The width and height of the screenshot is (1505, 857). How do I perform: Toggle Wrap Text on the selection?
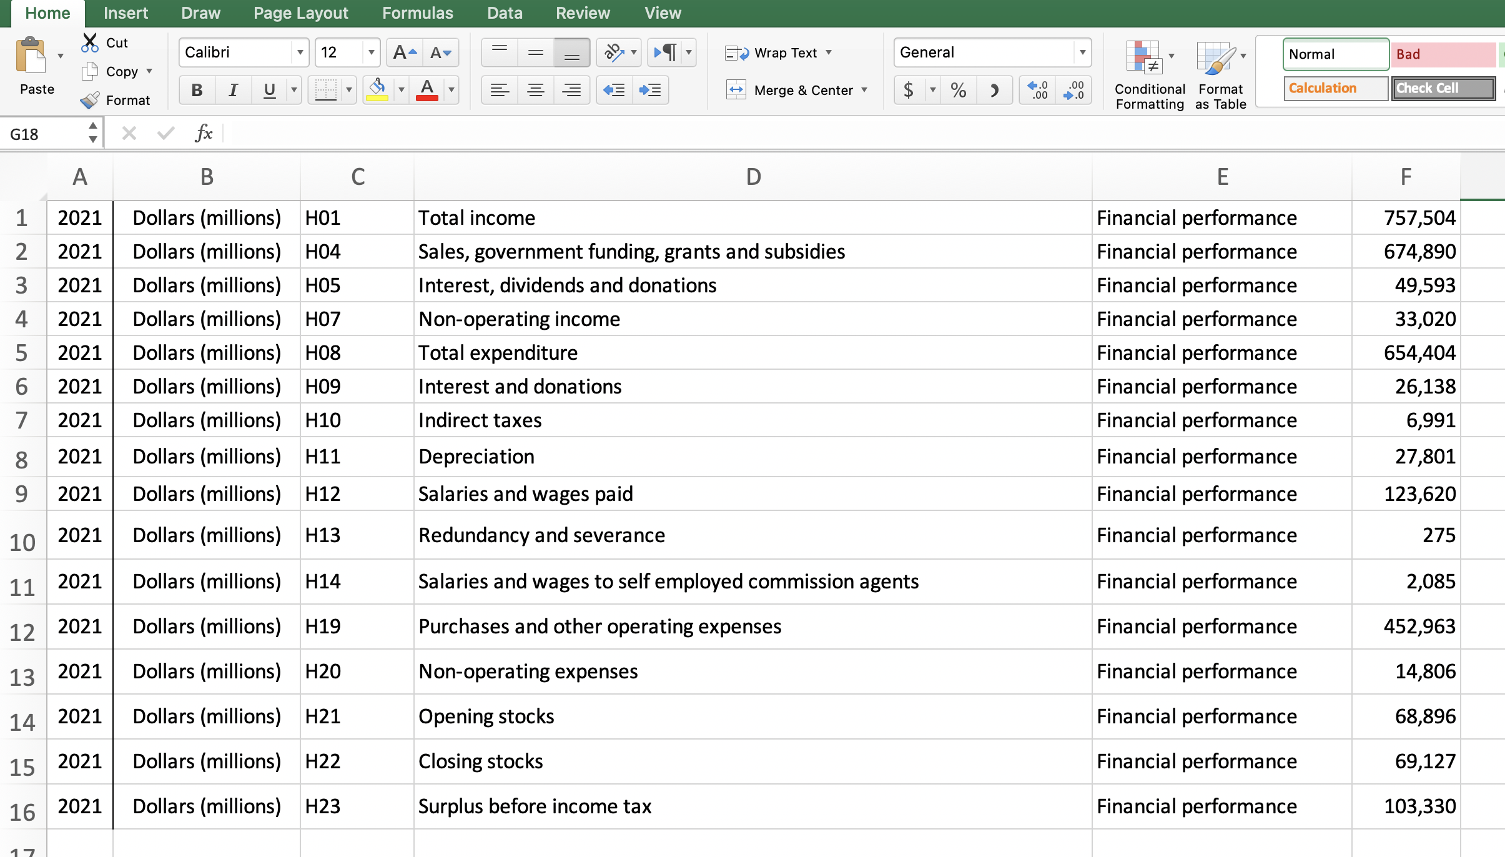(779, 52)
